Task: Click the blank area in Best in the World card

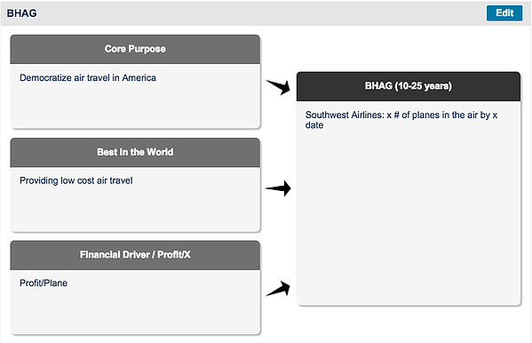Action: tap(135, 209)
